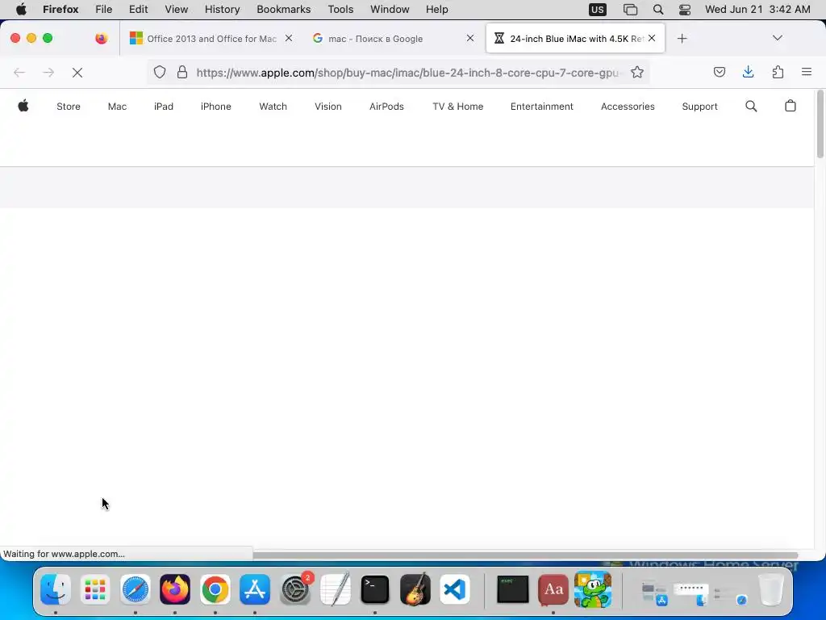Open Finder from the Dock
Screen dimensions: 826x620
tap(56, 589)
